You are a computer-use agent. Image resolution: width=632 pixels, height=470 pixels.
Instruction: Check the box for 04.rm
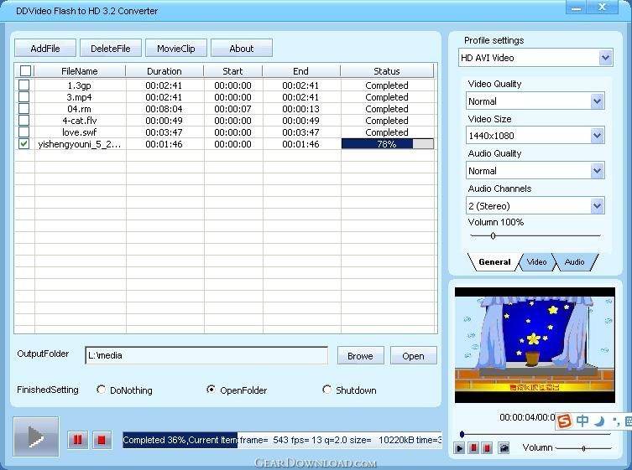click(x=24, y=108)
